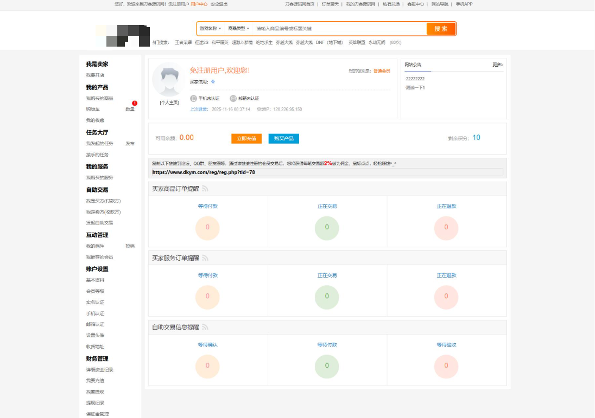The image size is (595, 418).
Task: Click RSS icon beside 买家服务订单提醒
Action: [205, 258]
